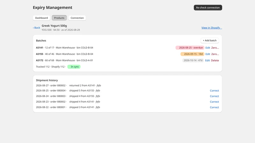The height and width of the screenshot is (143, 255).
Task: Open View in Shopify link
Action: (212, 28)
